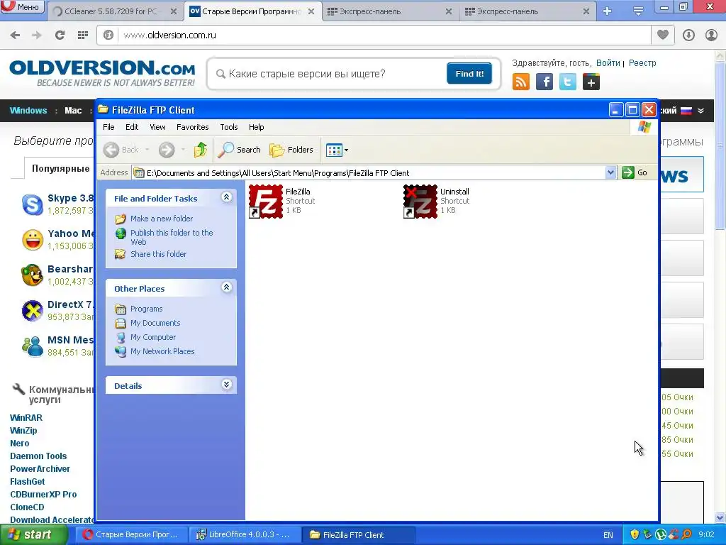Go to My Computer
This screenshot has width=726, height=545.
(153, 337)
